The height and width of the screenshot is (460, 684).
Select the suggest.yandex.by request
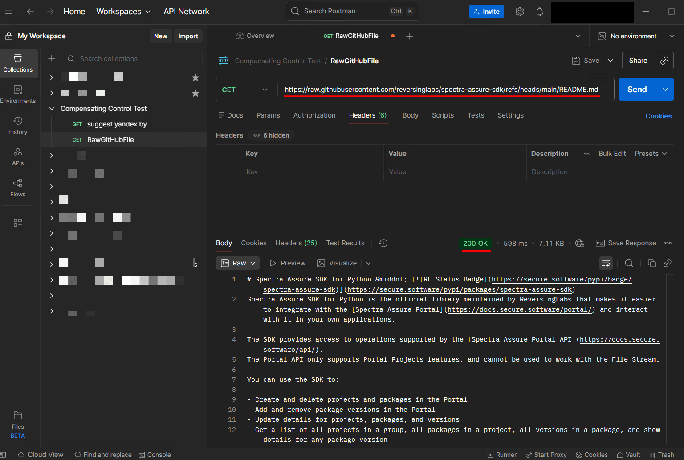117,124
